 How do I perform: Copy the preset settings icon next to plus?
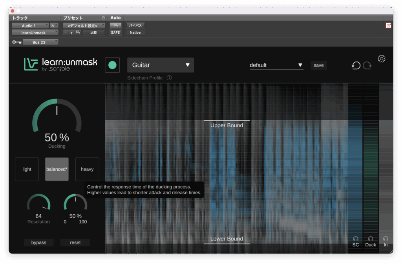click(78, 33)
